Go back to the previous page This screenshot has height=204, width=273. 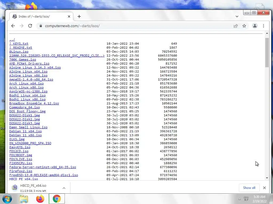(x=13, y=26)
